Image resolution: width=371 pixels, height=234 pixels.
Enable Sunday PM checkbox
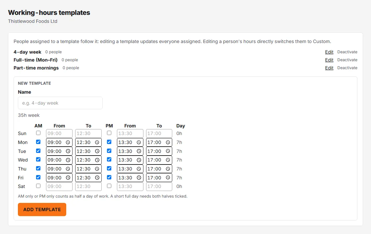click(109, 133)
